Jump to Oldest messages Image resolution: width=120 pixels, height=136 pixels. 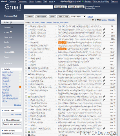click(112, 20)
